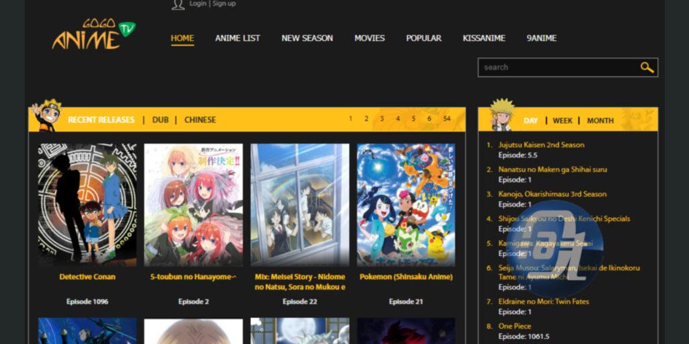This screenshot has width=689, height=344.
Task: Go to page 3 of recent releases
Action: click(382, 118)
